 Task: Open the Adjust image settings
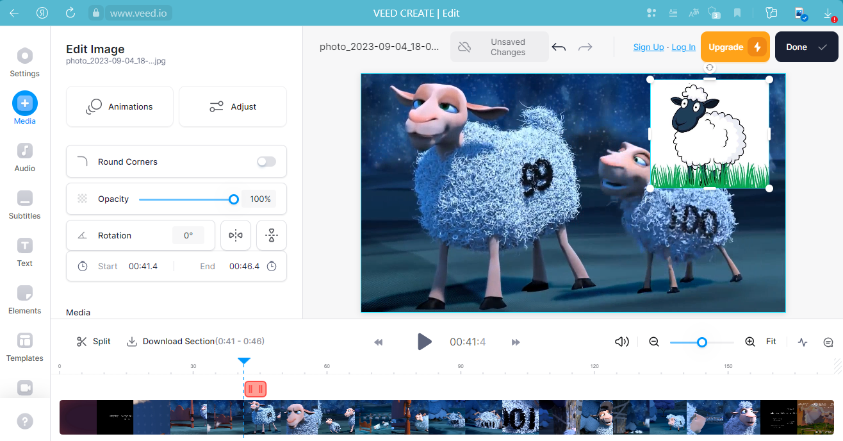233,106
